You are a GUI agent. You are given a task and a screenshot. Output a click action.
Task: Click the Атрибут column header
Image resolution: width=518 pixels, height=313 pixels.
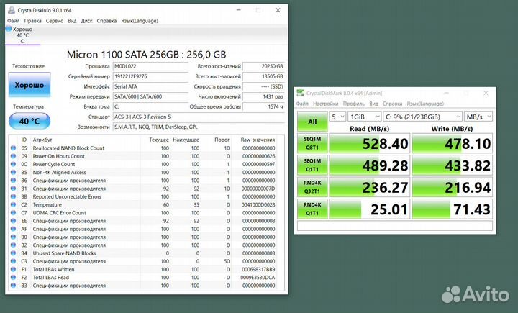[x=42, y=140]
